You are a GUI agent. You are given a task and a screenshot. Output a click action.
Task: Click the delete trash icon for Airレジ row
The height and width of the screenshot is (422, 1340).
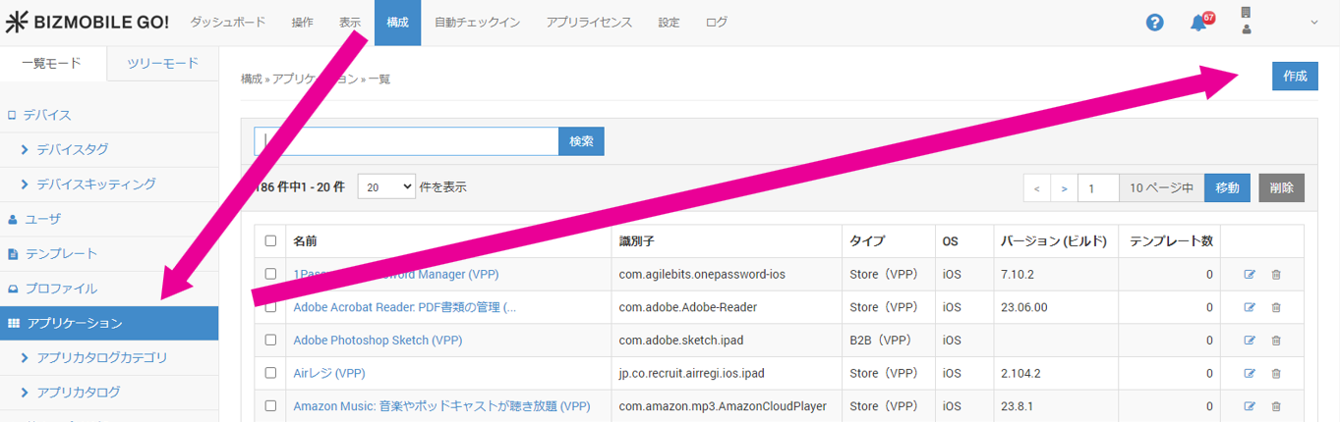click(1276, 374)
